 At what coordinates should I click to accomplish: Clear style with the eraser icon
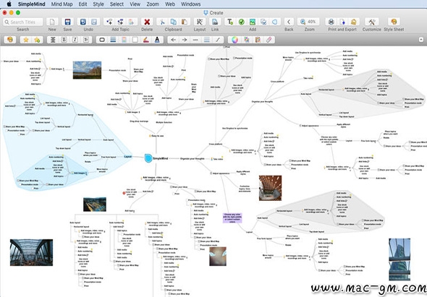(x=269, y=40)
